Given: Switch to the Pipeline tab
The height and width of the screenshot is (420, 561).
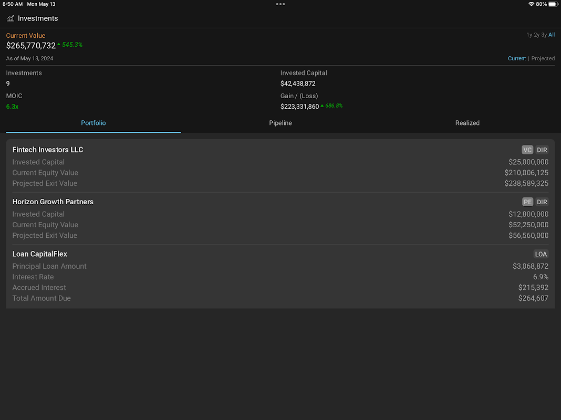Looking at the screenshot, I should [x=280, y=123].
